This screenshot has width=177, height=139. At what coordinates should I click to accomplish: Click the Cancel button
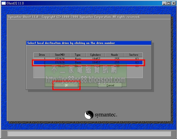[x=110, y=85]
